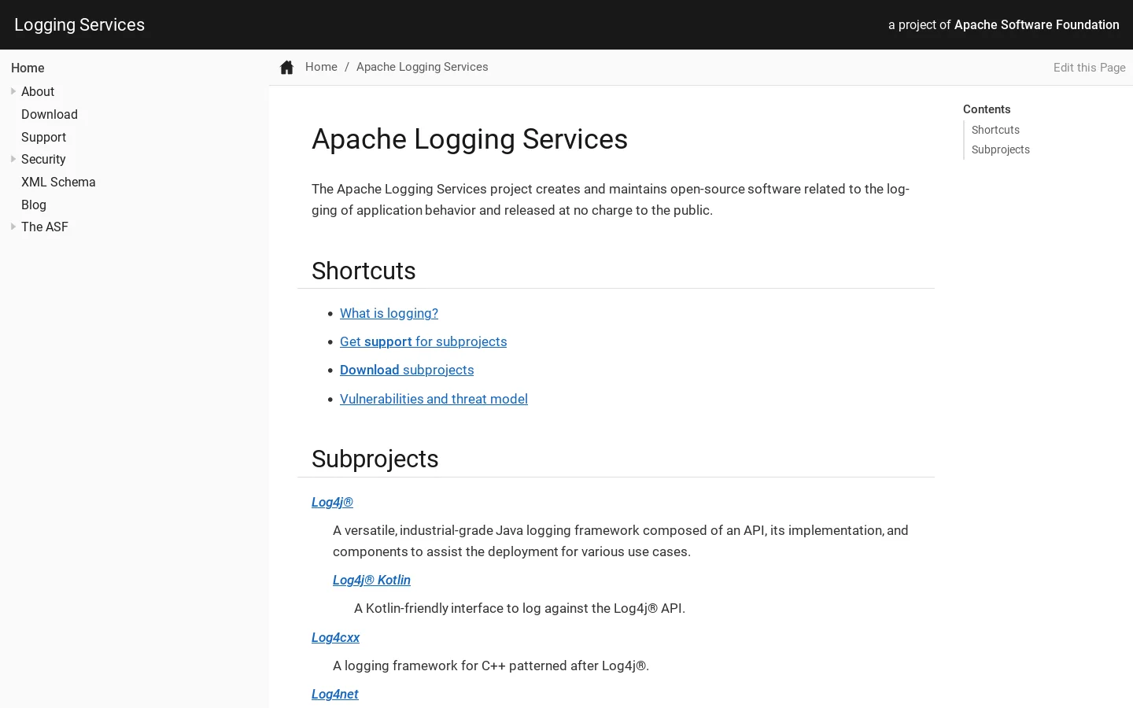Open the Log4j® Kotlin subproject link
The image size is (1133, 708).
click(371, 580)
